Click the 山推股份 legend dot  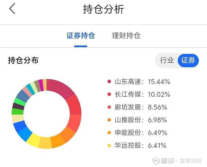[x=109, y=120]
